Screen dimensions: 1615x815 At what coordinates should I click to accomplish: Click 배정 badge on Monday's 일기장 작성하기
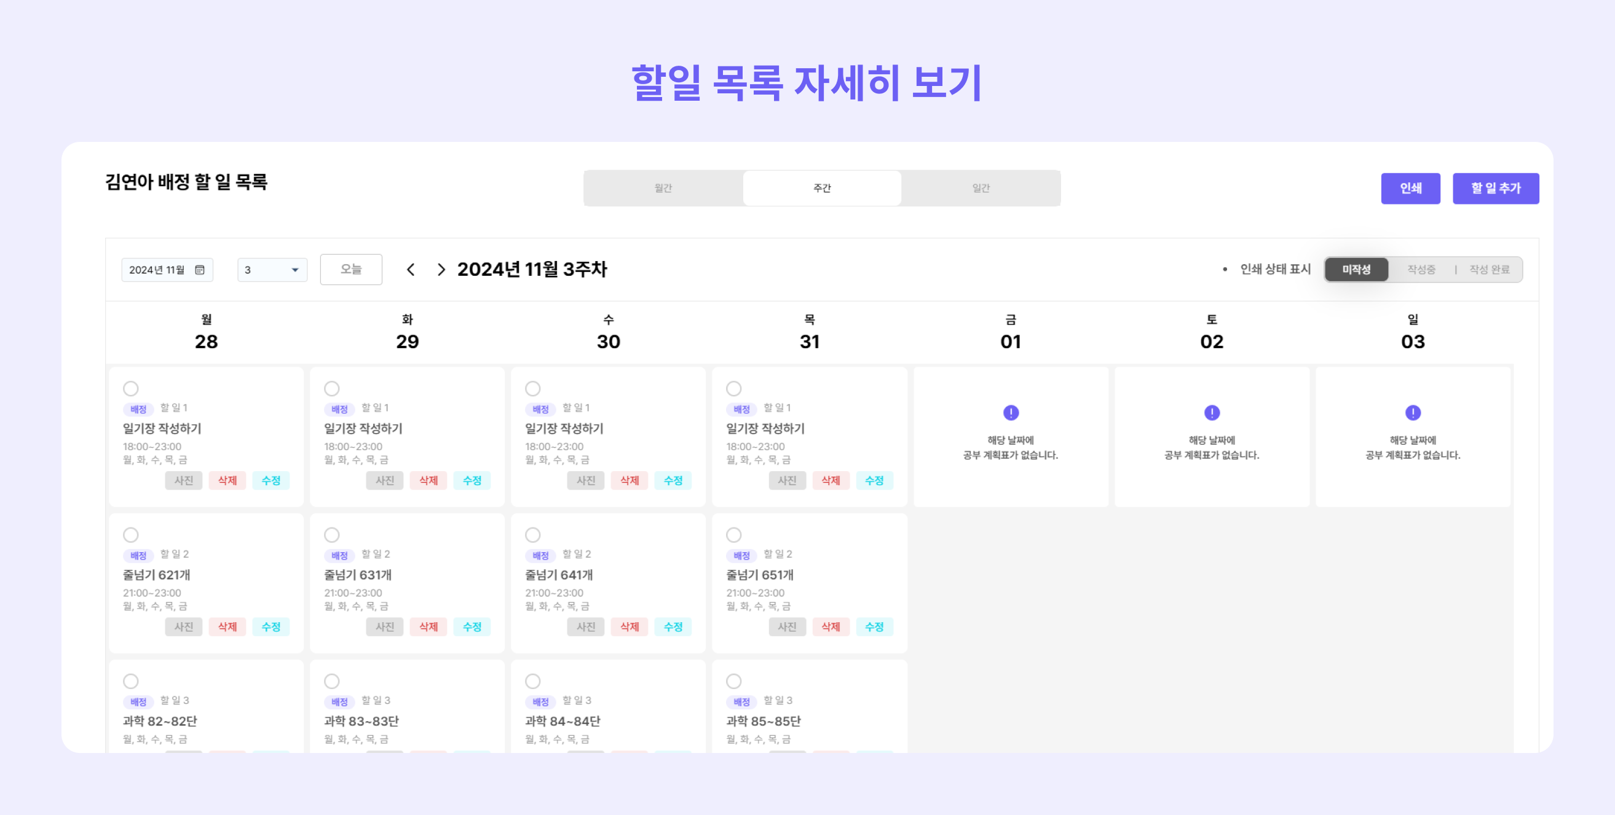(x=138, y=409)
